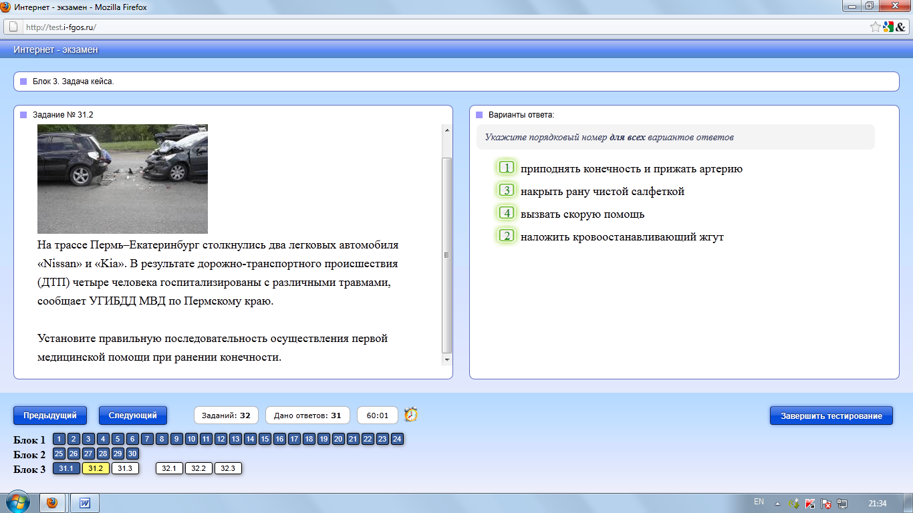Viewport: 913px width, 513px height.
Task: Click the scroll up arrow of task panel
Action: (x=447, y=130)
